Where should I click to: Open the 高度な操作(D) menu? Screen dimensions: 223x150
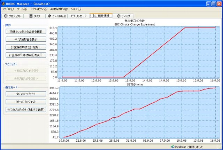(x=59, y=9)
